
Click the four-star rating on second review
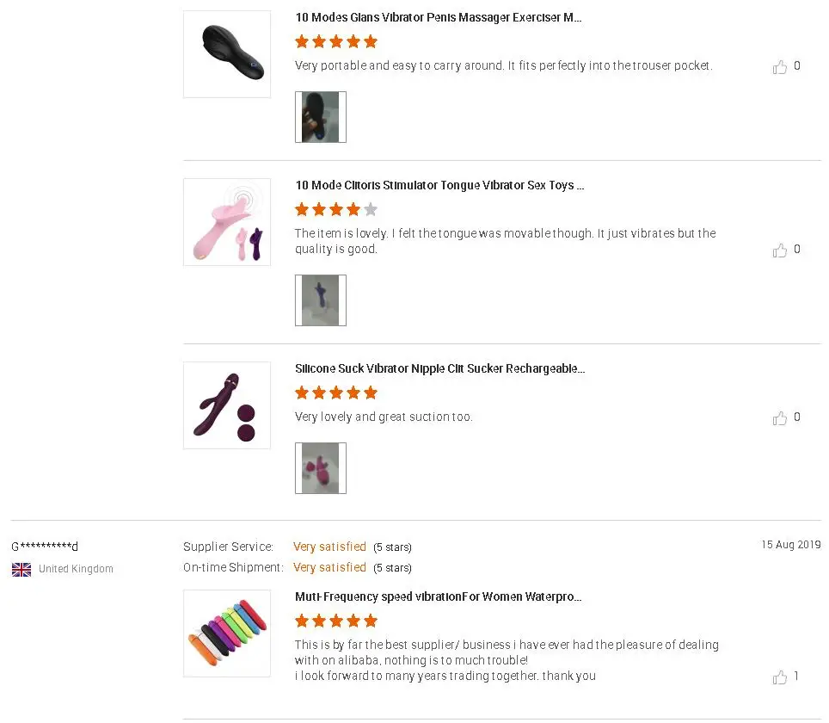click(x=336, y=209)
